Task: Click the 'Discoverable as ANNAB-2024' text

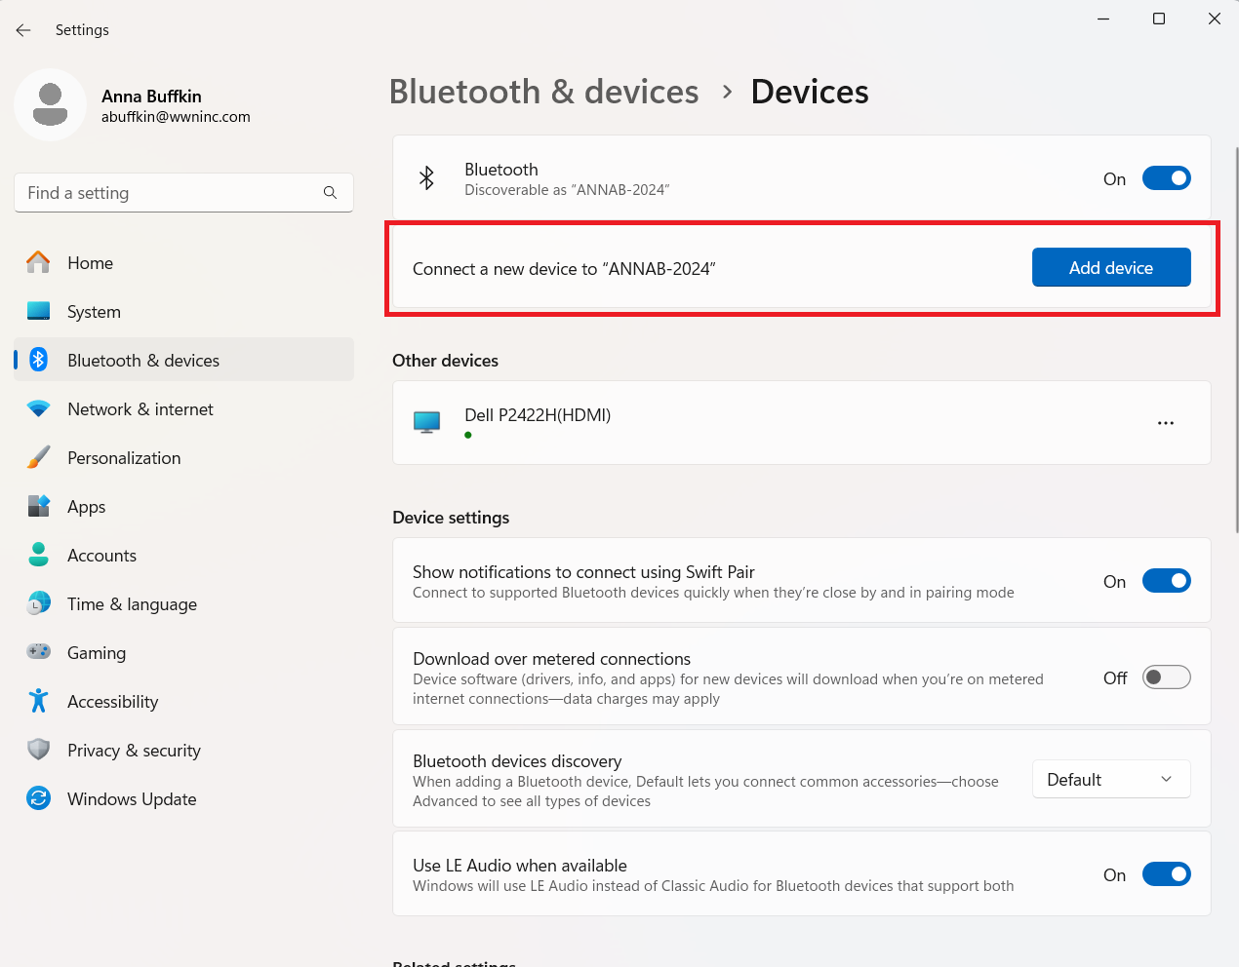Action: 567,190
